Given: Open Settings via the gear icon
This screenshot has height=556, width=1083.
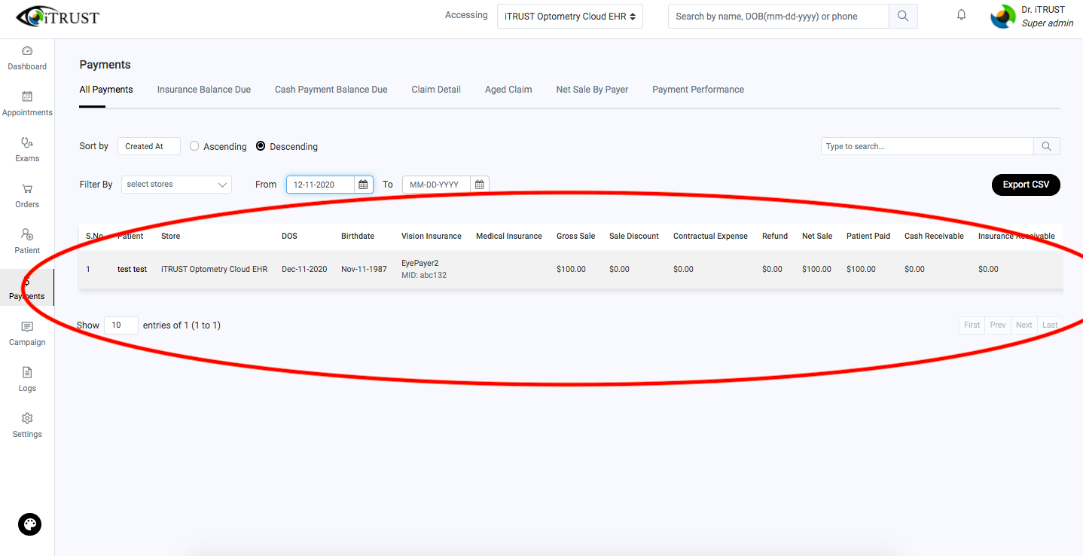Looking at the screenshot, I should [x=27, y=425].
